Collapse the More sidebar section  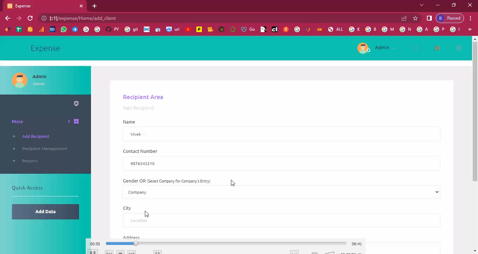pos(69,121)
